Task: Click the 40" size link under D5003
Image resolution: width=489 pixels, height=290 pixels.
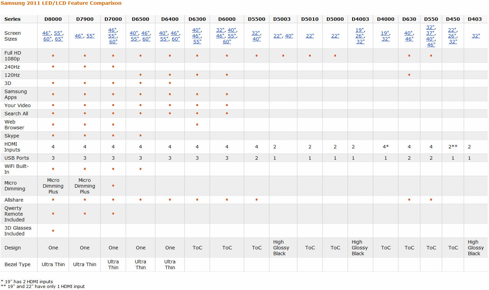Action: pyautogui.click(x=289, y=36)
